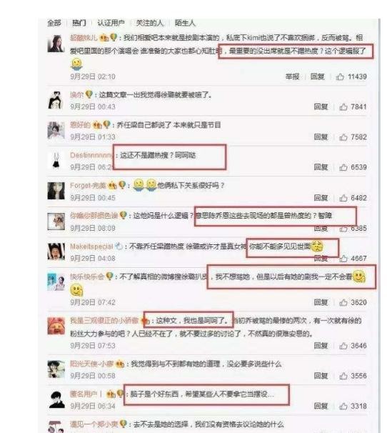Click avatar of Destinnnnnnn commenter
The height and width of the screenshot is (433, 387).
point(56,161)
